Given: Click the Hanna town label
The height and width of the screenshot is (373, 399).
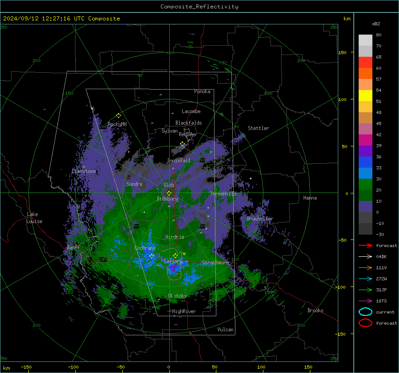Looking at the screenshot, I should coord(310,198).
